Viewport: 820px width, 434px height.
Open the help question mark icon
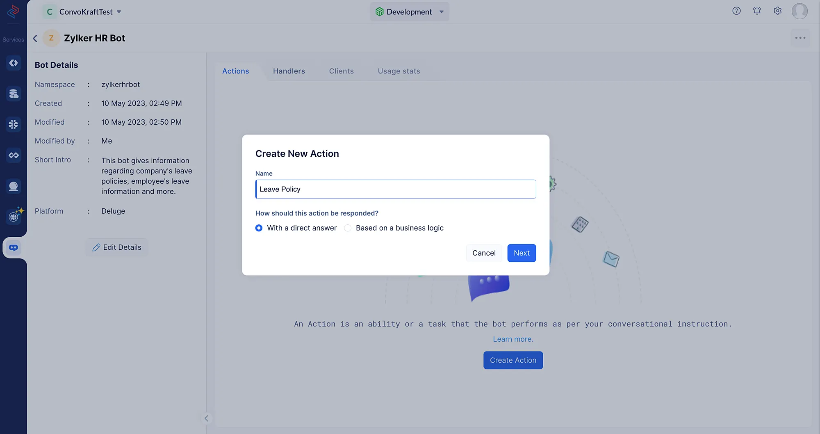736,11
